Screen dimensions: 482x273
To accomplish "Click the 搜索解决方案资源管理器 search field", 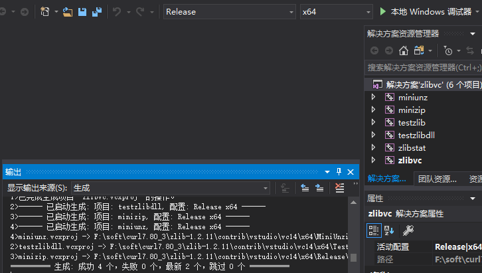I will tap(424, 67).
